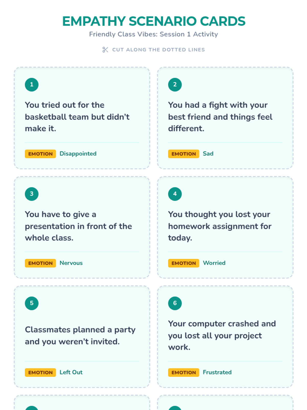Click the Frustrated emotion label
The width and height of the screenshot is (307, 410).
tap(217, 372)
